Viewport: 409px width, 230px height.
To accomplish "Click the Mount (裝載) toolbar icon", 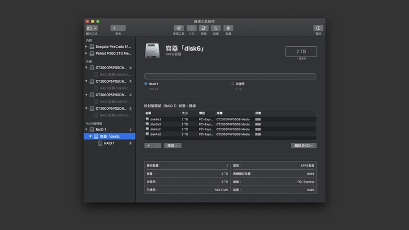I will coord(228,28).
